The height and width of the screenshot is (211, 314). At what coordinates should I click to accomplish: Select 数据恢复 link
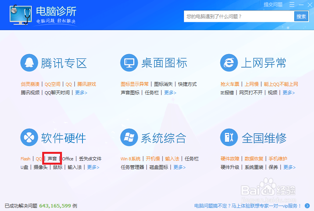click(254, 159)
